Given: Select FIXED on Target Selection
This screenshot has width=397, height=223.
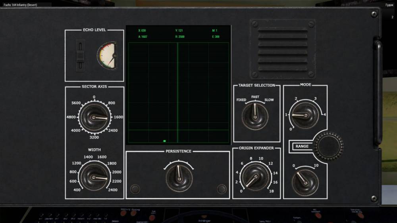Looking at the screenshot, I should coord(241,100).
